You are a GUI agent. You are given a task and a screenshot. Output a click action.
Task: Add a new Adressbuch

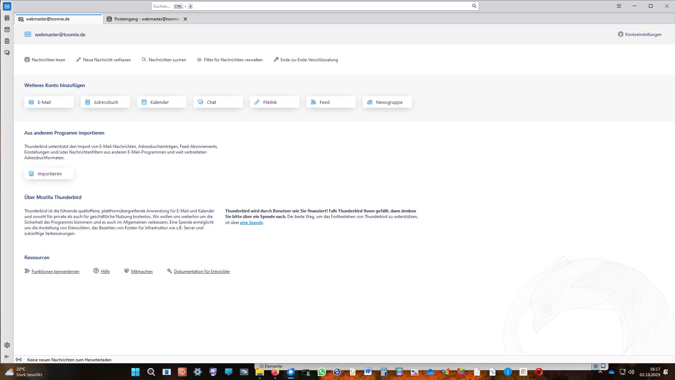click(105, 102)
